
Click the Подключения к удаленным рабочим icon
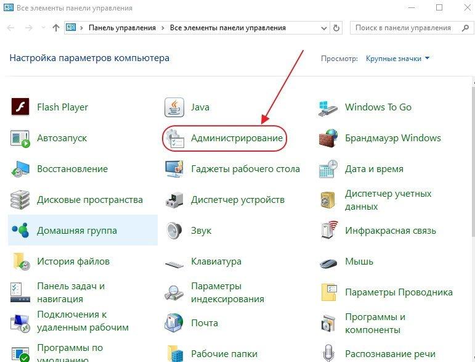point(20,324)
